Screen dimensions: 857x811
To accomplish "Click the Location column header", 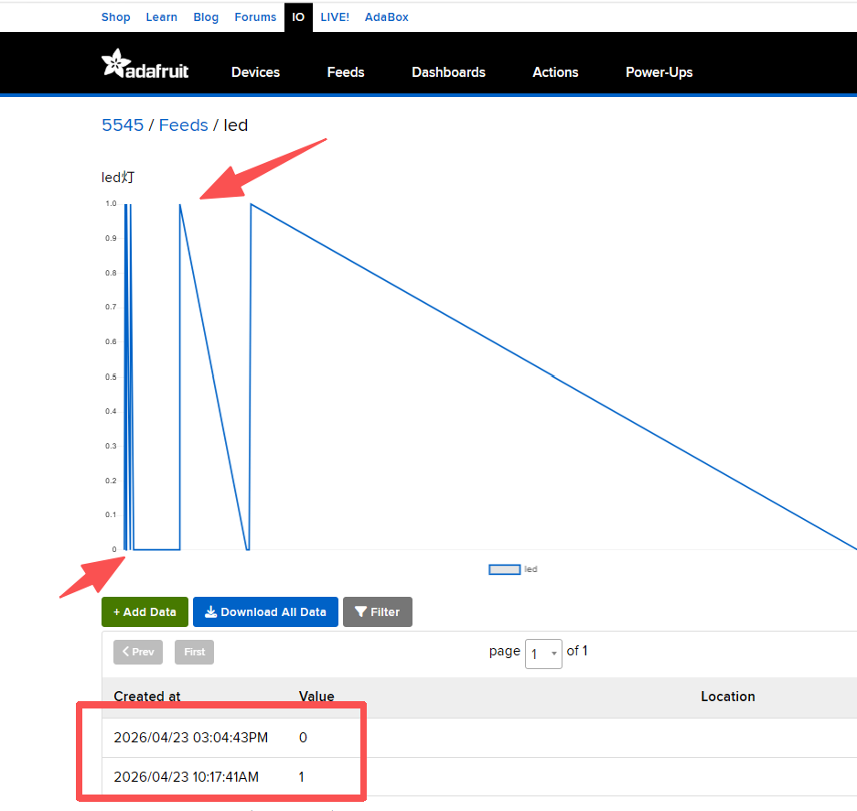I will 728,697.
